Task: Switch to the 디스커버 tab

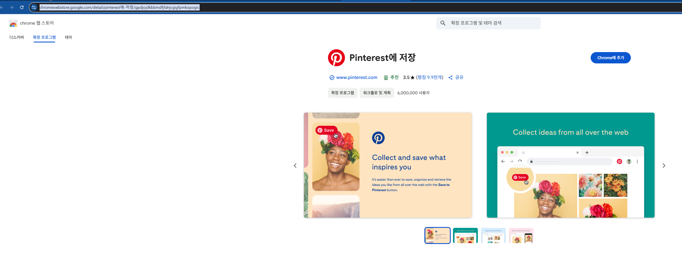Action: [x=17, y=37]
